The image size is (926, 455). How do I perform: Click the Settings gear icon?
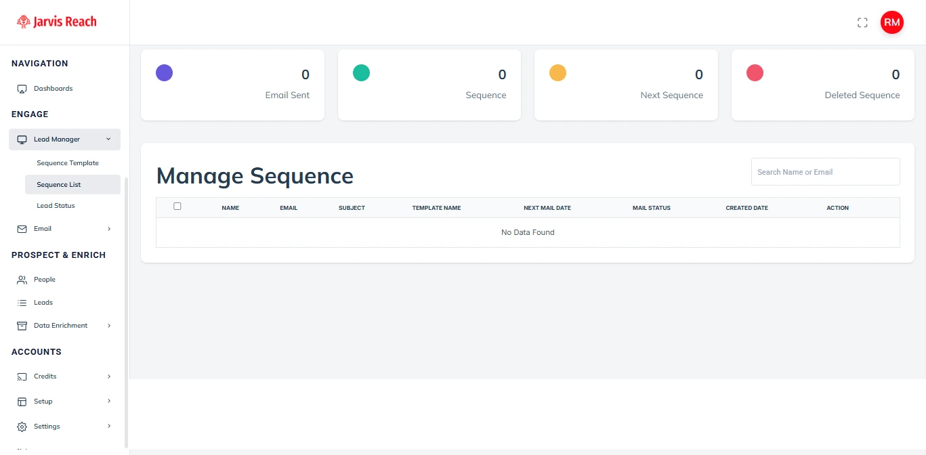click(x=22, y=427)
